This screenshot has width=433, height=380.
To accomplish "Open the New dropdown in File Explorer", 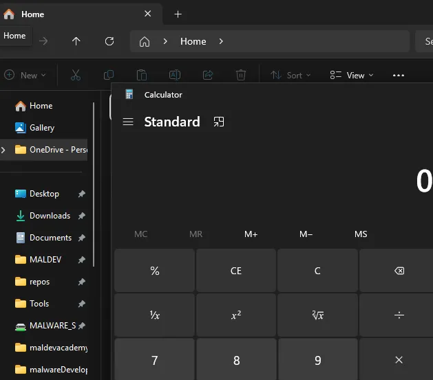I will coord(25,75).
